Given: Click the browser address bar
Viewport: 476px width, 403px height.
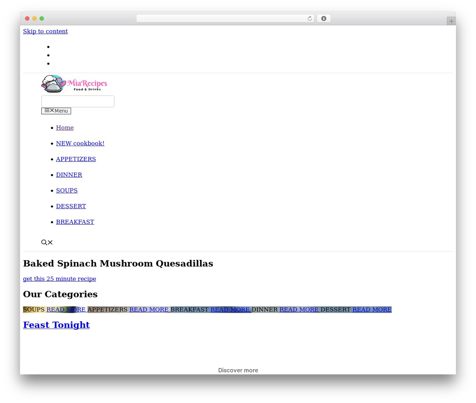Looking at the screenshot, I should click(x=225, y=19).
